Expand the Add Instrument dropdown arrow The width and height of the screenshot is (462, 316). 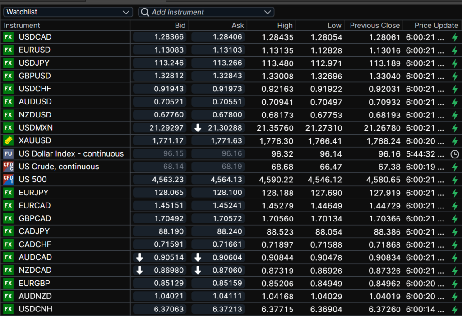268,12
